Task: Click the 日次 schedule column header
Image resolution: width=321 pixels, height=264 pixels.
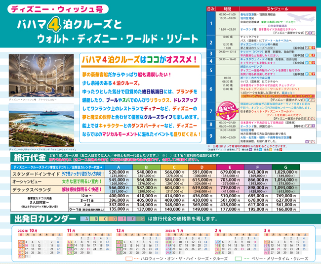Action: click(211, 9)
